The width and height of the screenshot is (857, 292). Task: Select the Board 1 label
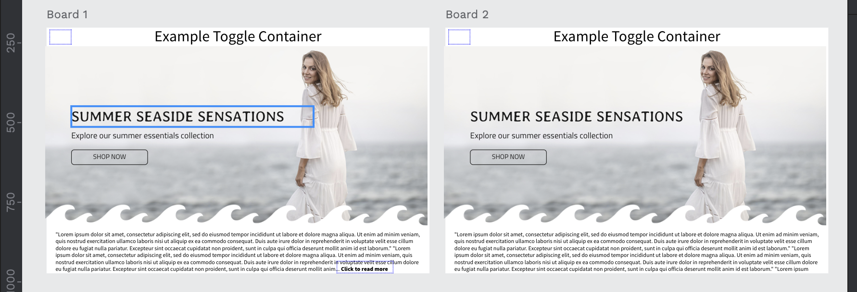click(67, 14)
